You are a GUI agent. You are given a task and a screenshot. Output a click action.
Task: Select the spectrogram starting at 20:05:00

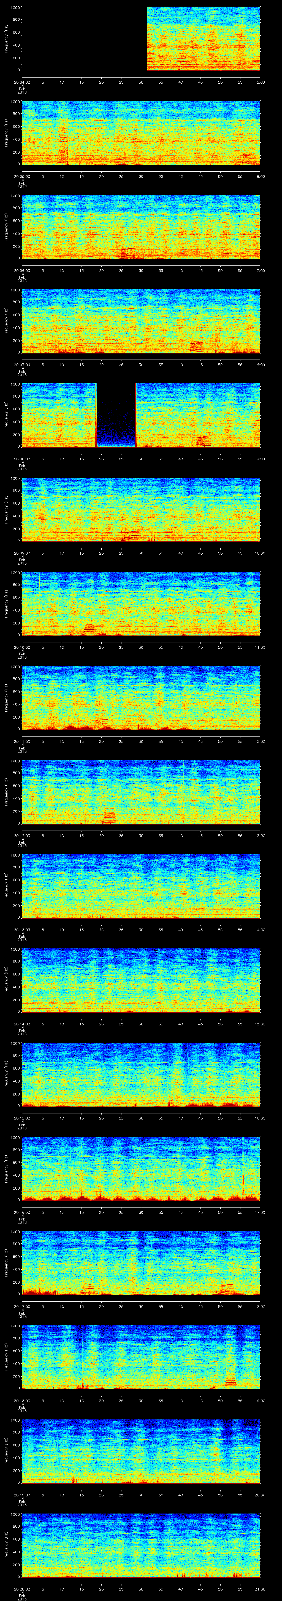tap(141, 133)
